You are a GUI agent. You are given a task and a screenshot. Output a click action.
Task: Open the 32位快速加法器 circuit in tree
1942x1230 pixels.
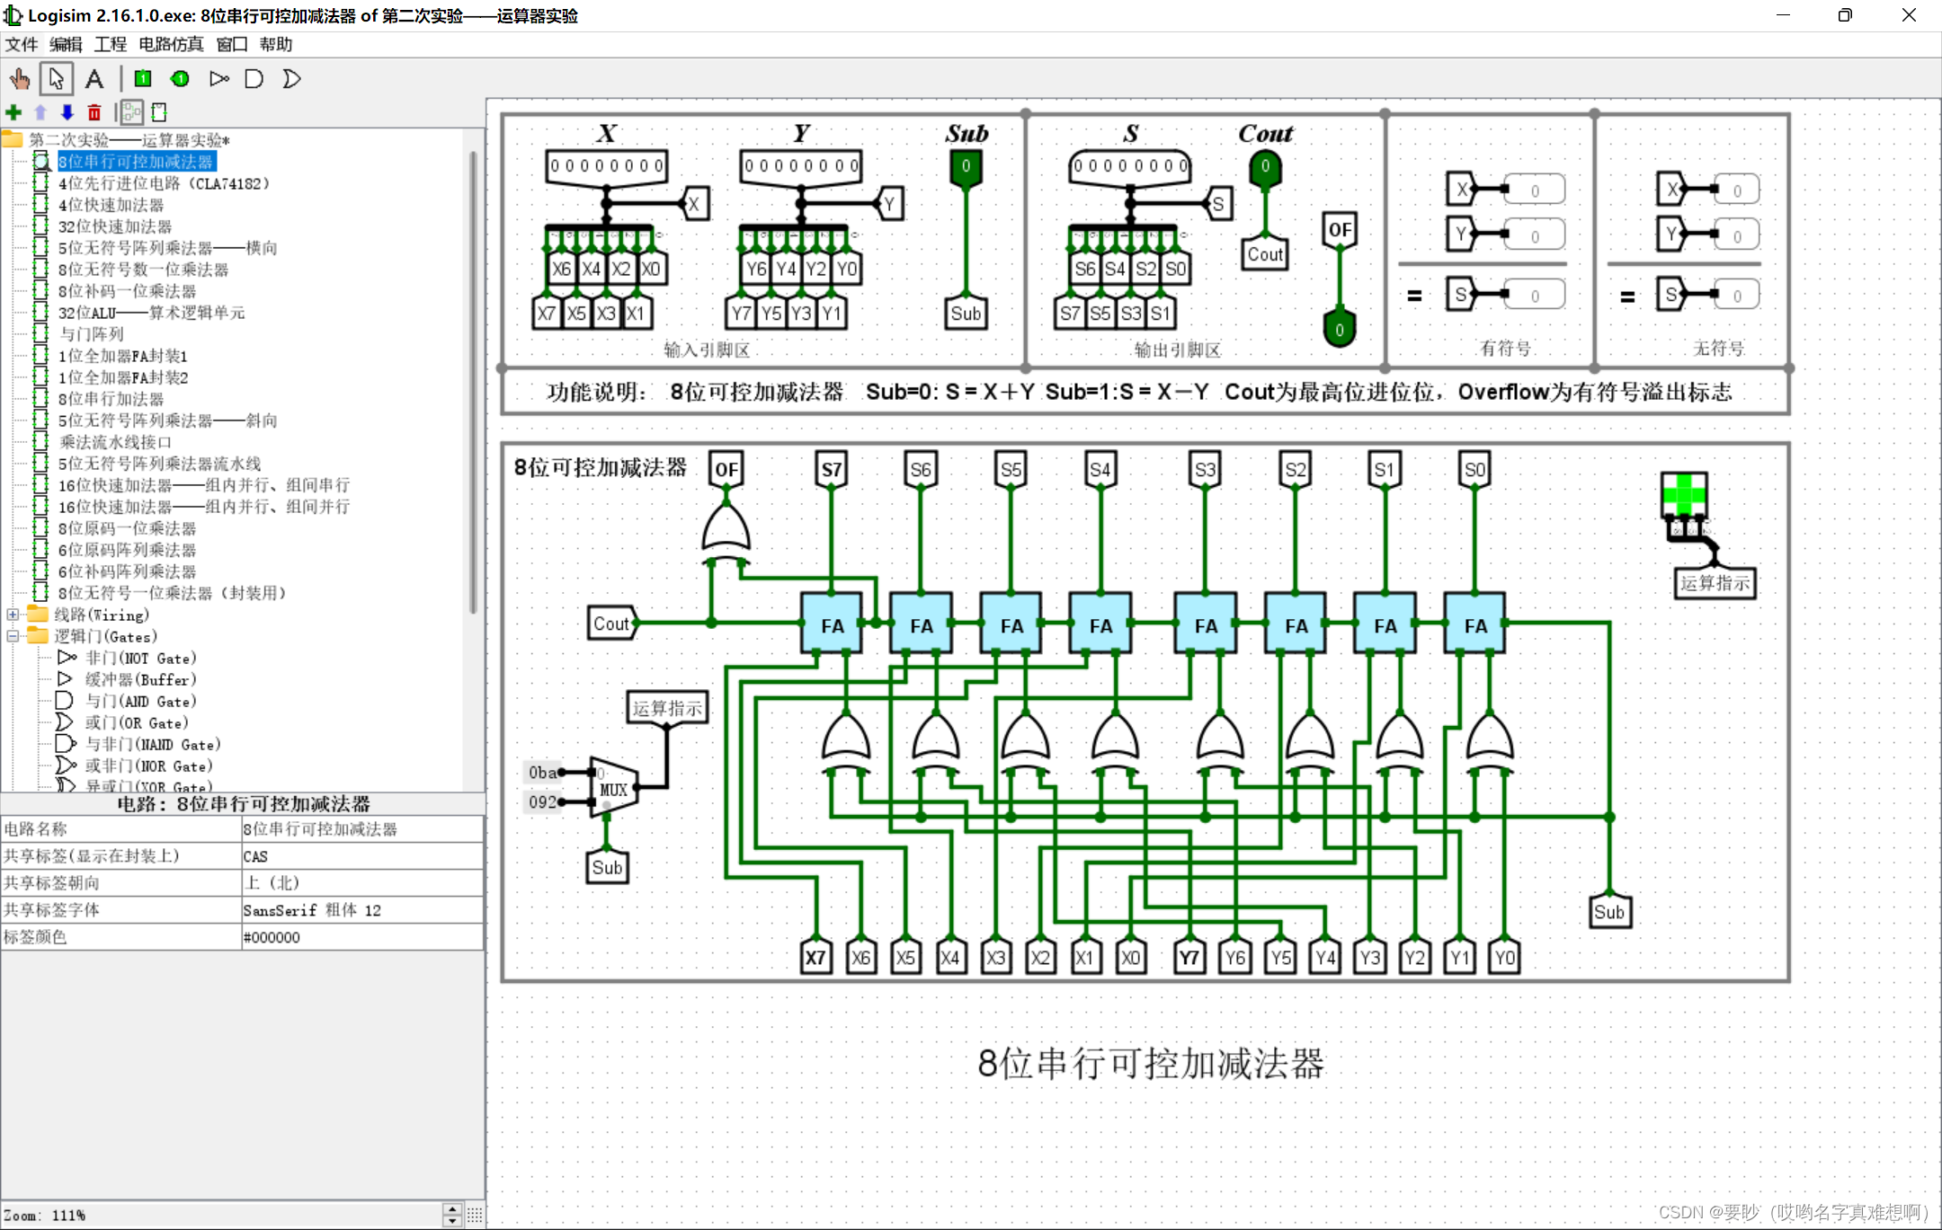pos(114,226)
